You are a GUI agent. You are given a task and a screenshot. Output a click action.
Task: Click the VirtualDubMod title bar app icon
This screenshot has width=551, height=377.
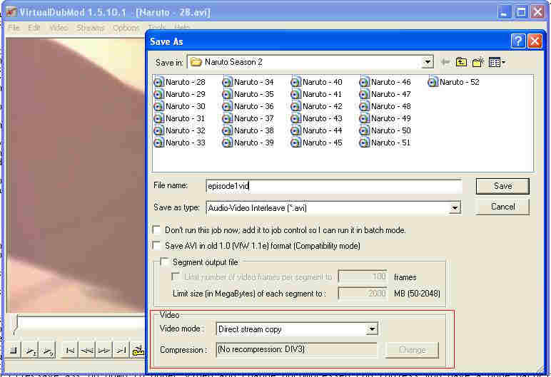11,12
